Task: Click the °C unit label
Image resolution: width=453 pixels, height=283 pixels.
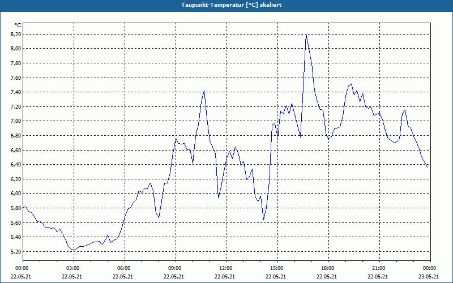Action: 18,25
